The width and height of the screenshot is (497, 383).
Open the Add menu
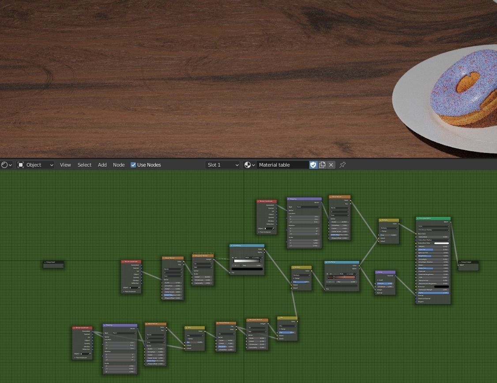[102, 165]
